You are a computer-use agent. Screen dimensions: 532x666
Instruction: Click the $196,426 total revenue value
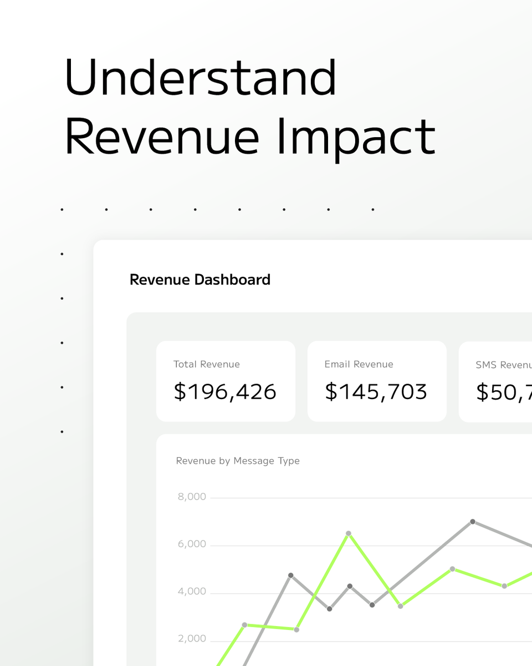pyautogui.click(x=225, y=392)
